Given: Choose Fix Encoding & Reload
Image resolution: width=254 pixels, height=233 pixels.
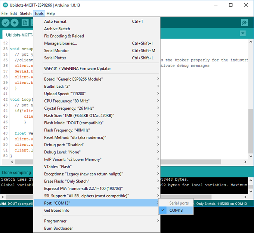Looking at the screenshot, I should [97, 36].
